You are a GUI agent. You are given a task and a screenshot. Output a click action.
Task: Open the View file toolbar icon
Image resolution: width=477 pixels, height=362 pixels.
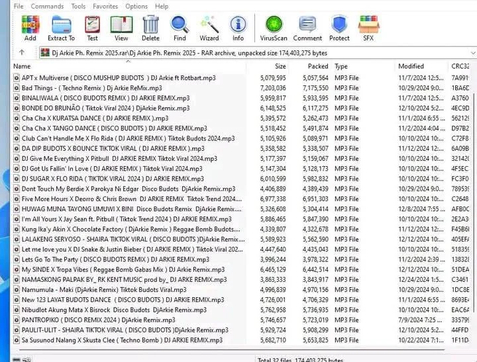(121, 25)
